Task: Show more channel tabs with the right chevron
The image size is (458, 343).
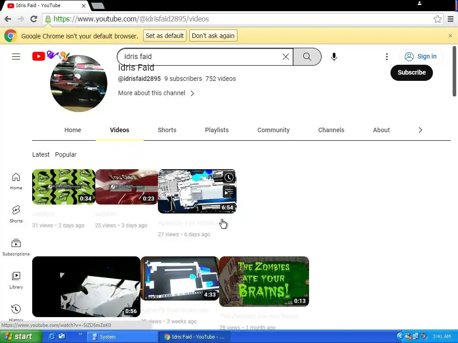Action: 420,130
